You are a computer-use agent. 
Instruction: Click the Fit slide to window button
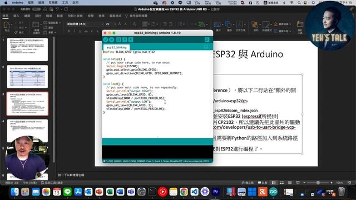click(349, 183)
